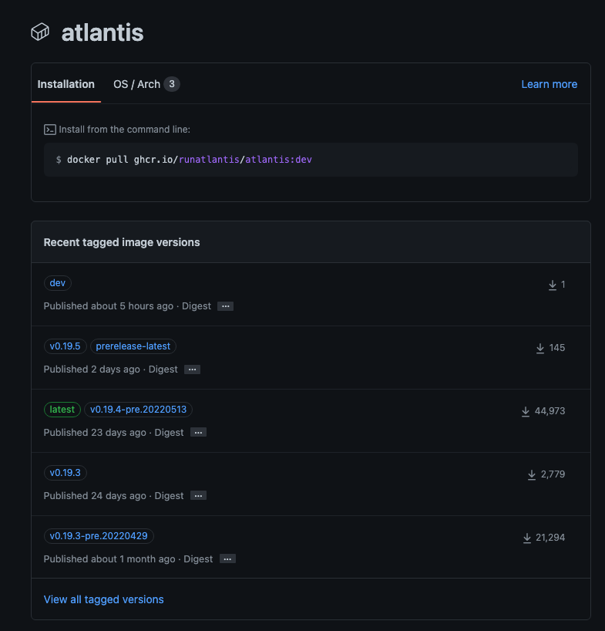Expand the Digest for the dev version
This screenshot has width=605, height=631.
coord(225,306)
